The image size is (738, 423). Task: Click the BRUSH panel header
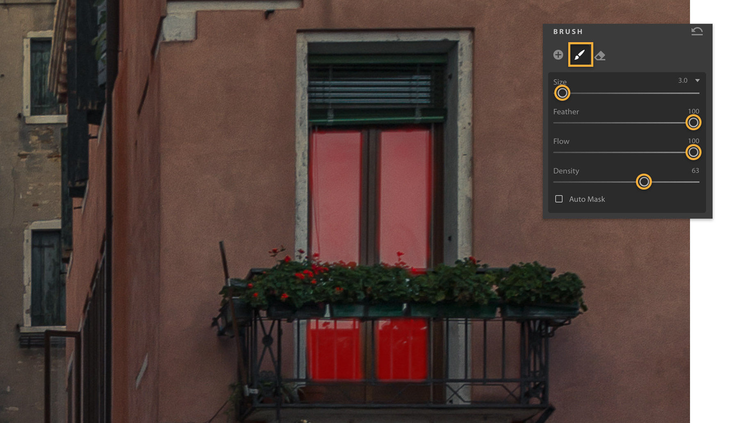coord(568,31)
